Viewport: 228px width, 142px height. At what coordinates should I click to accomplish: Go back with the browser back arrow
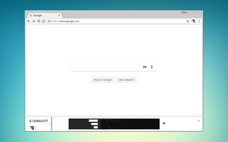pyautogui.click(x=28, y=21)
